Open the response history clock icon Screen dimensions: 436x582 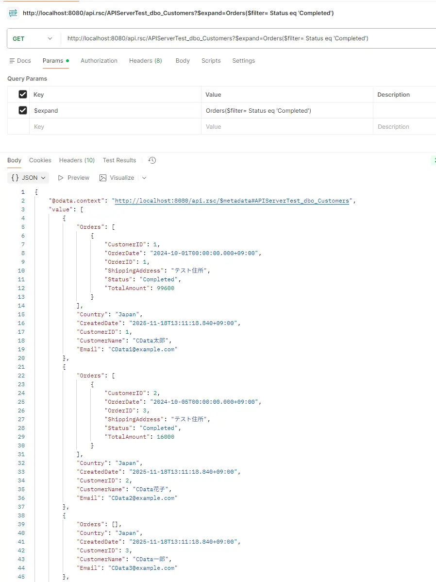(152, 160)
